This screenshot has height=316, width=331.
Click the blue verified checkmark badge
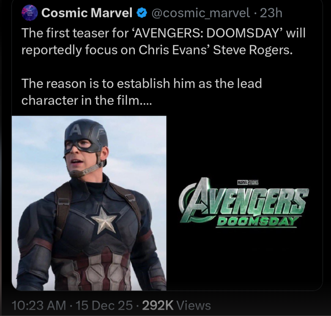[141, 13]
